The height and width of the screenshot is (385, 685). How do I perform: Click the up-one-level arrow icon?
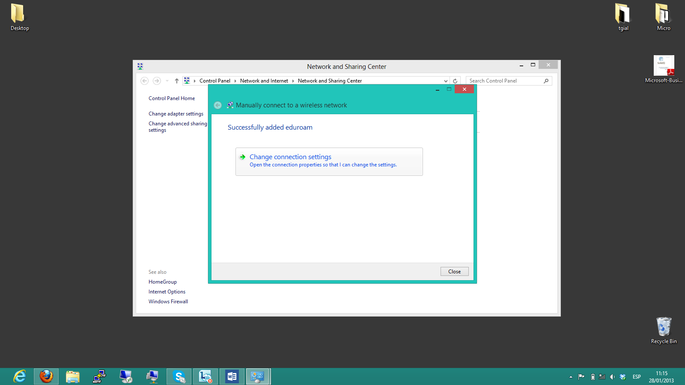(x=177, y=81)
